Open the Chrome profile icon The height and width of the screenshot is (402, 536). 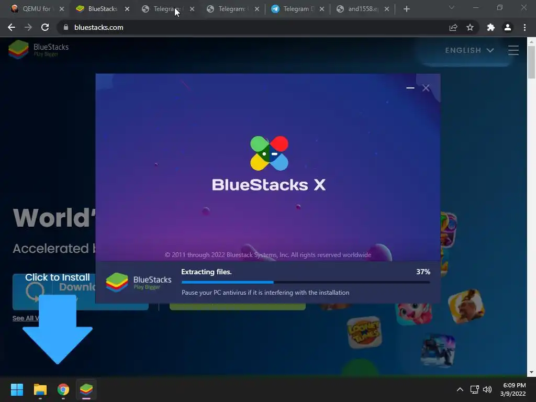pyautogui.click(x=508, y=27)
